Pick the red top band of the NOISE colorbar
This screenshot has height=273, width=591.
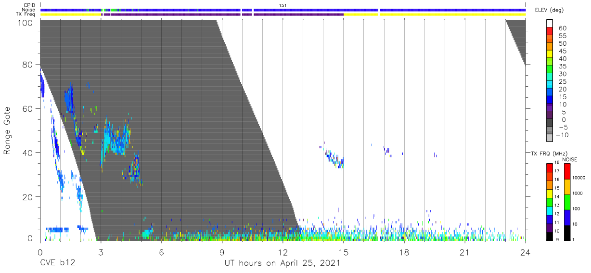(567, 171)
